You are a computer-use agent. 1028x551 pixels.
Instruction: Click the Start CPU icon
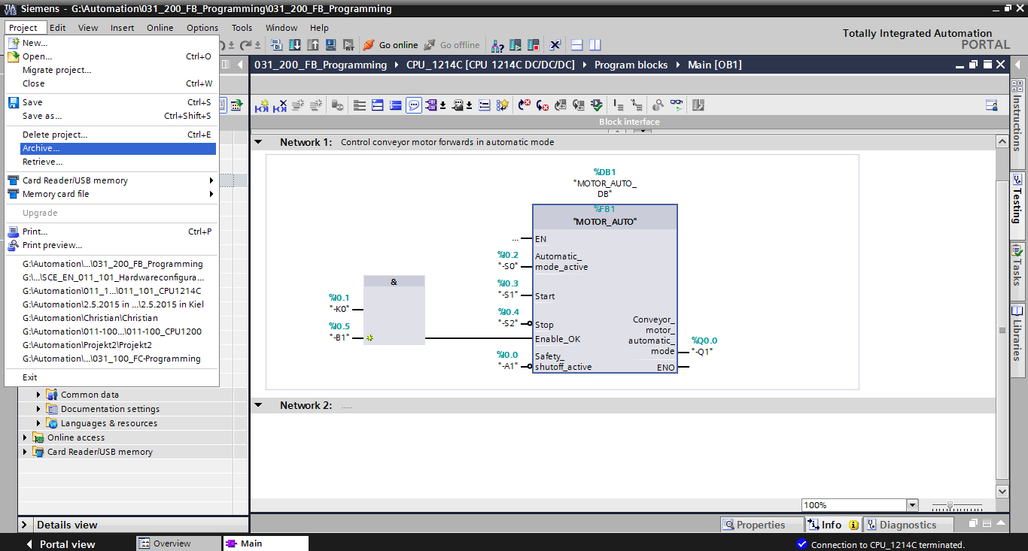tap(516, 45)
